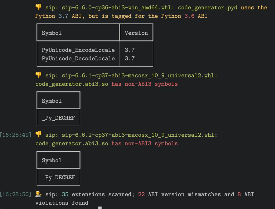This screenshot has width=275, height=209.
Task: Click the terminal cursor block at bottom
Action: pos(100,208)
